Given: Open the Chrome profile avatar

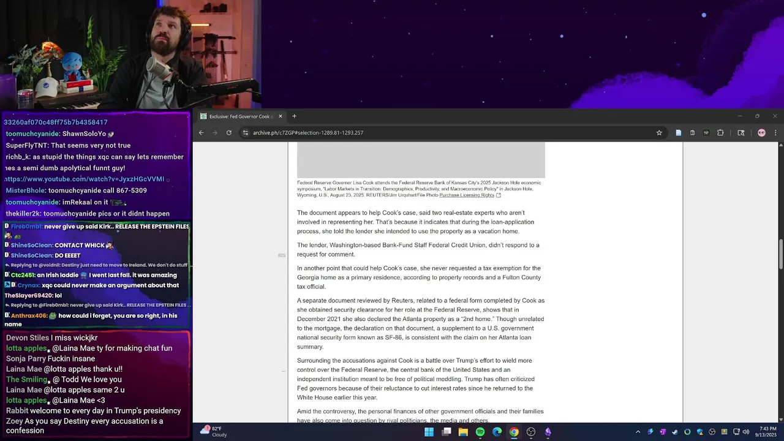Looking at the screenshot, I should pyautogui.click(x=761, y=132).
